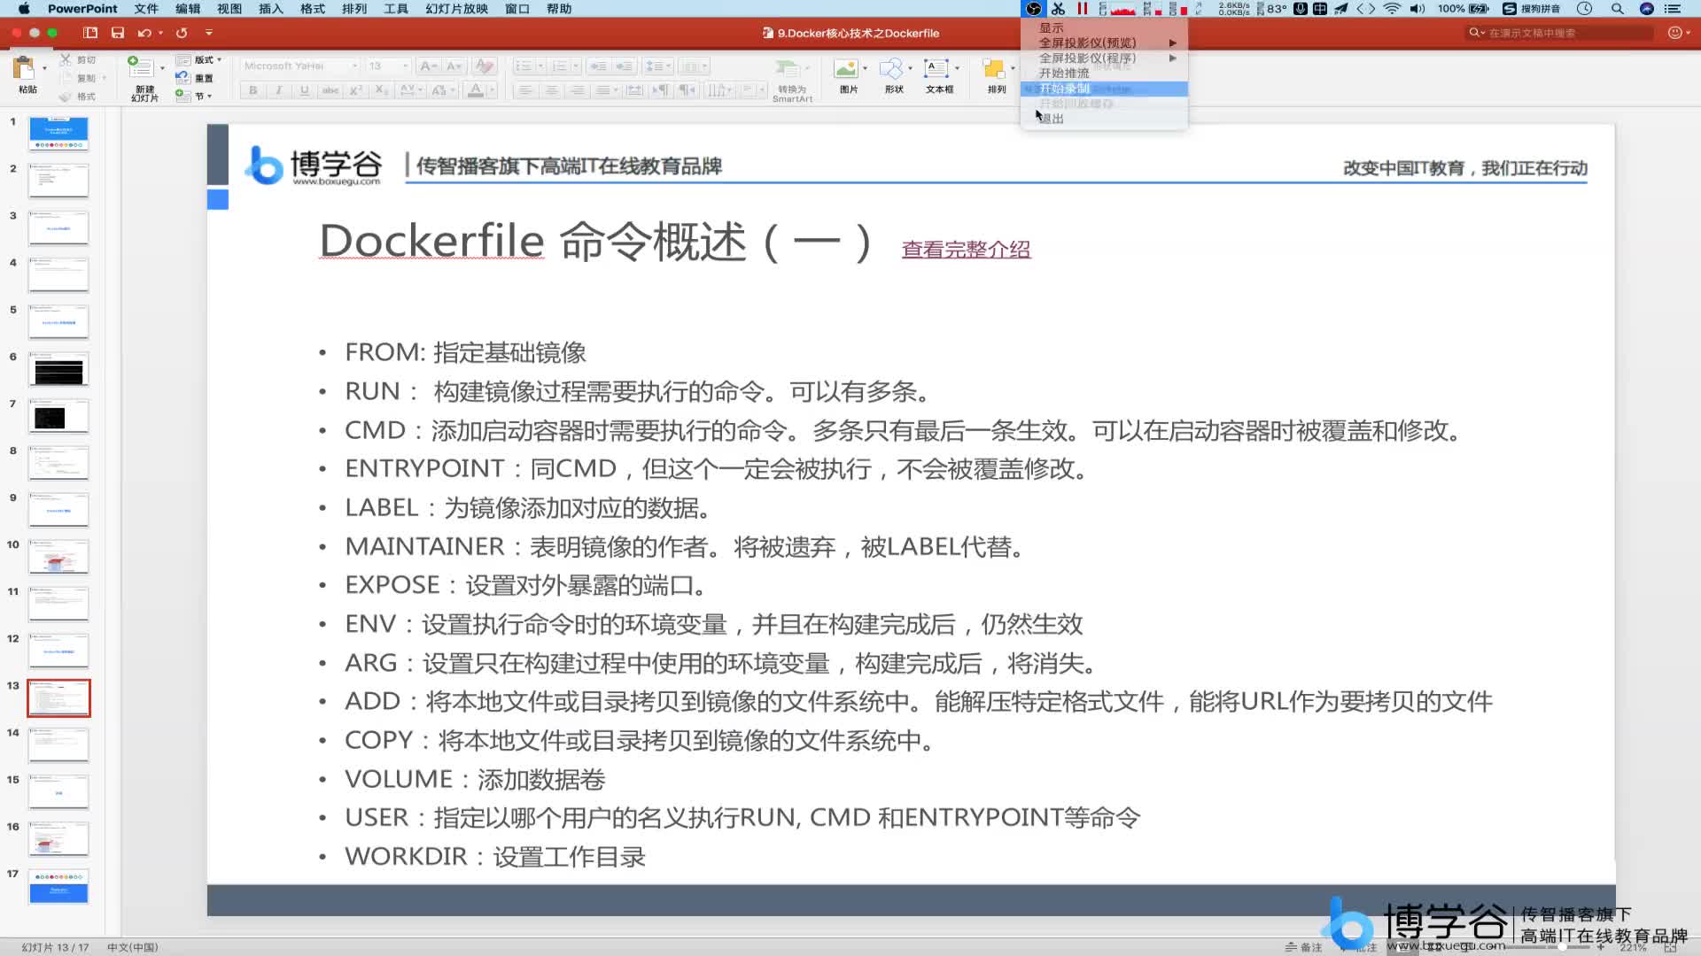Image resolution: width=1701 pixels, height=956 pixels.
Task: Click the 备注 notes button
Action: tap(1303, 947)
